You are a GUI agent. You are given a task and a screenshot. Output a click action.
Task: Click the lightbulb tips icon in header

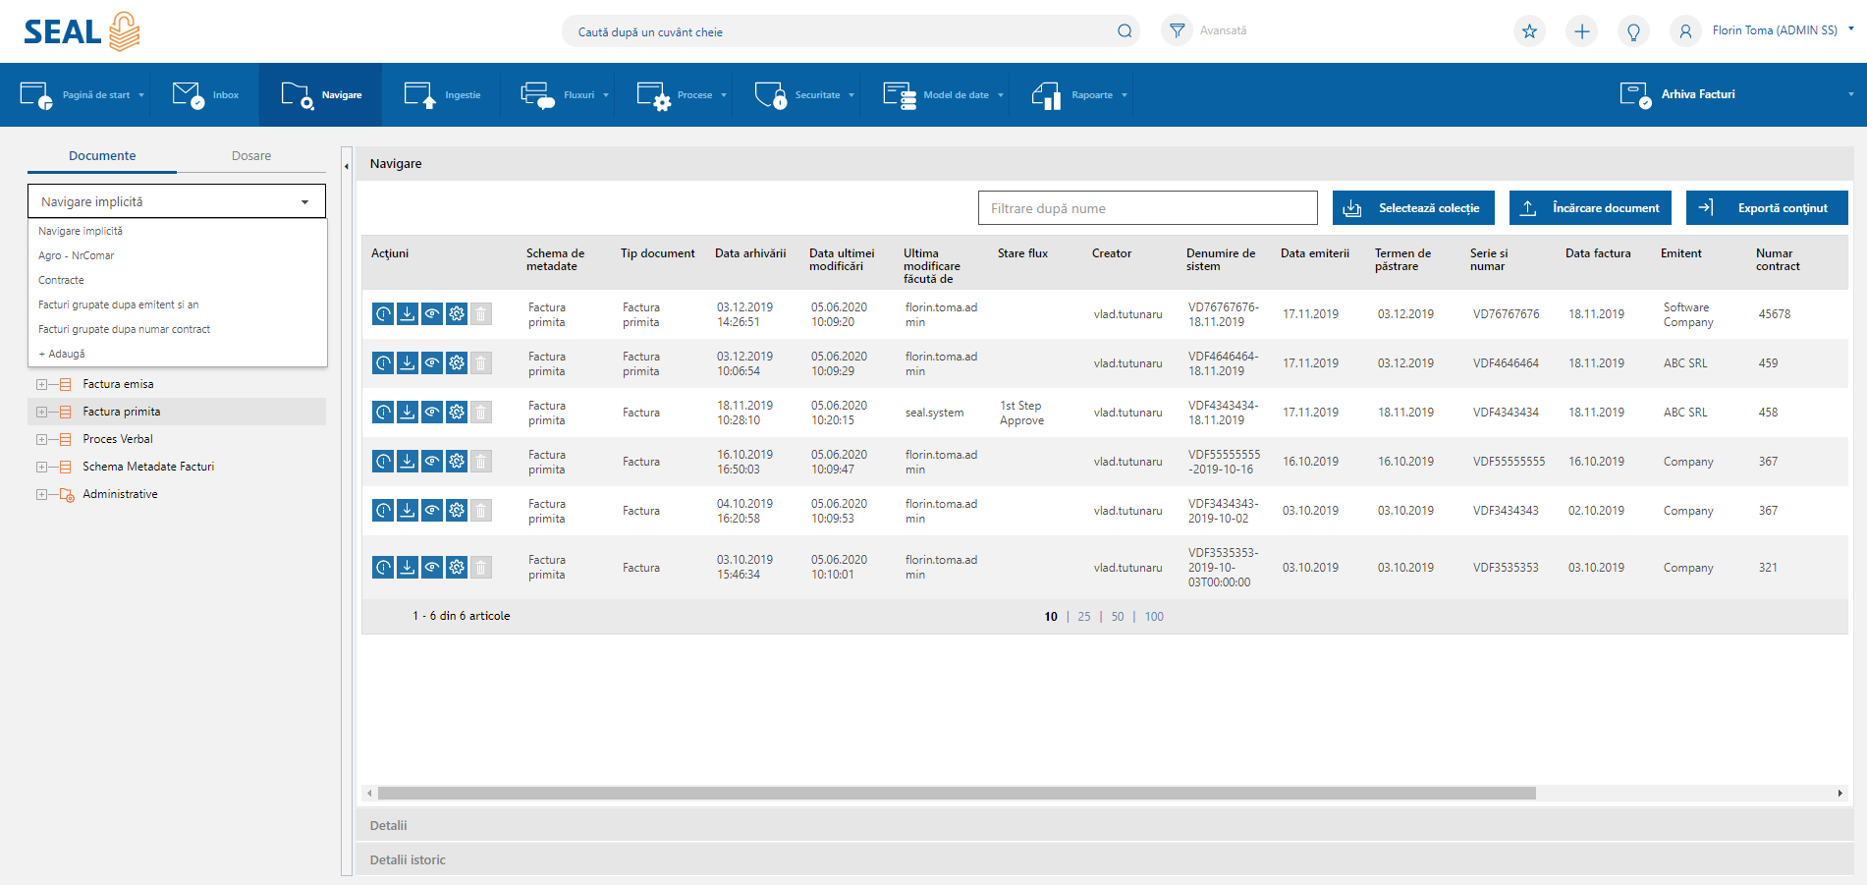coord(1633,31)
